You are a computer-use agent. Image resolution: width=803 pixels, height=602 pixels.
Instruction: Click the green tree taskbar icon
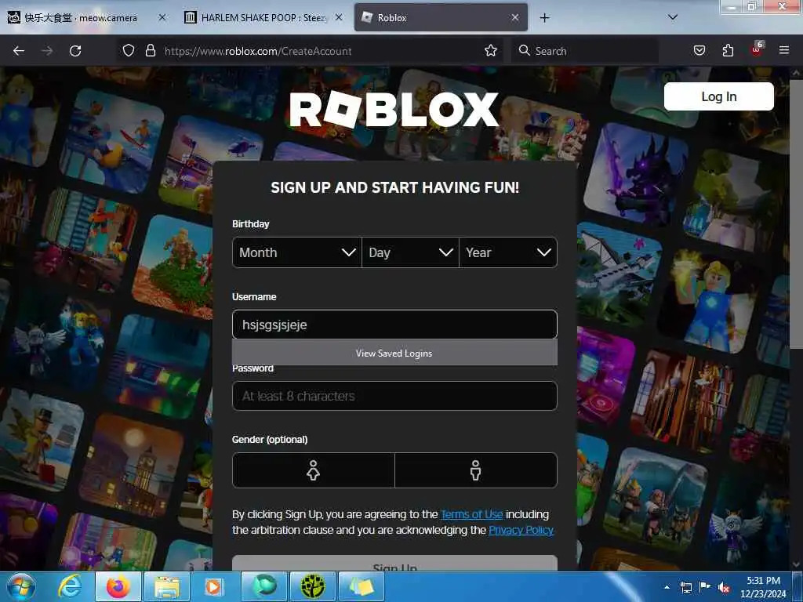coord(313,586)
